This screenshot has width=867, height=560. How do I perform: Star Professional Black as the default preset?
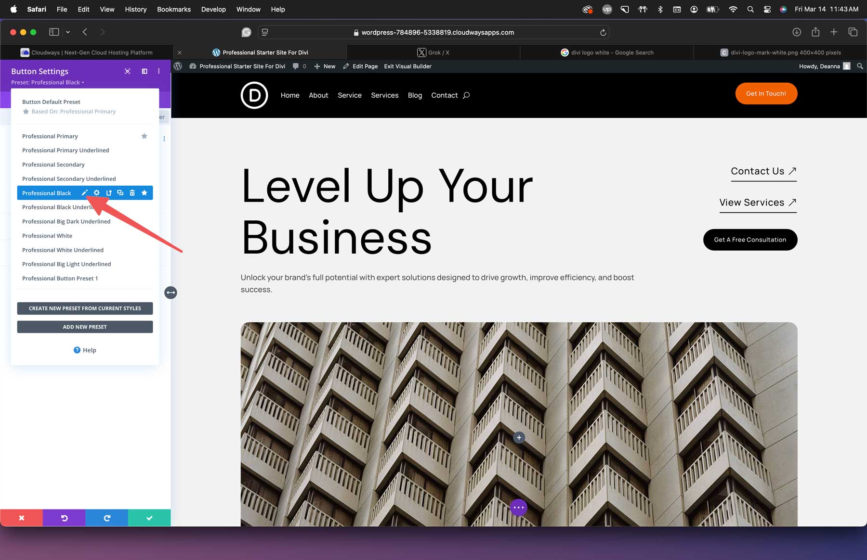(x=144, y=192)
